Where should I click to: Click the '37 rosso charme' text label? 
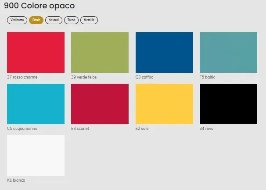tap(22, 77)
